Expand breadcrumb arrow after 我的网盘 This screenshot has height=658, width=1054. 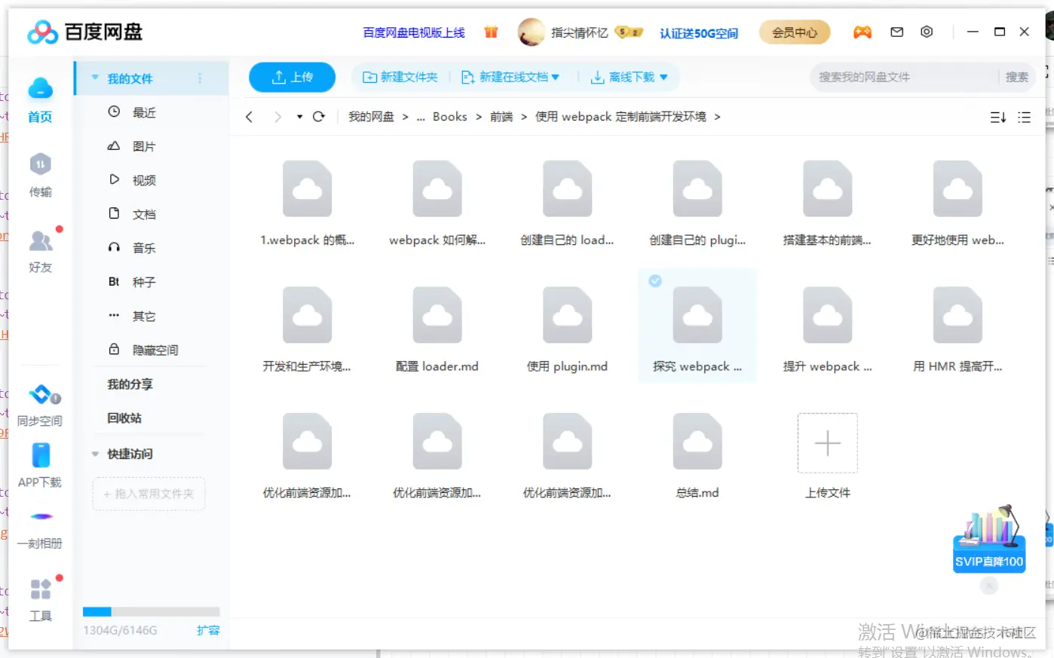[406, 117]
